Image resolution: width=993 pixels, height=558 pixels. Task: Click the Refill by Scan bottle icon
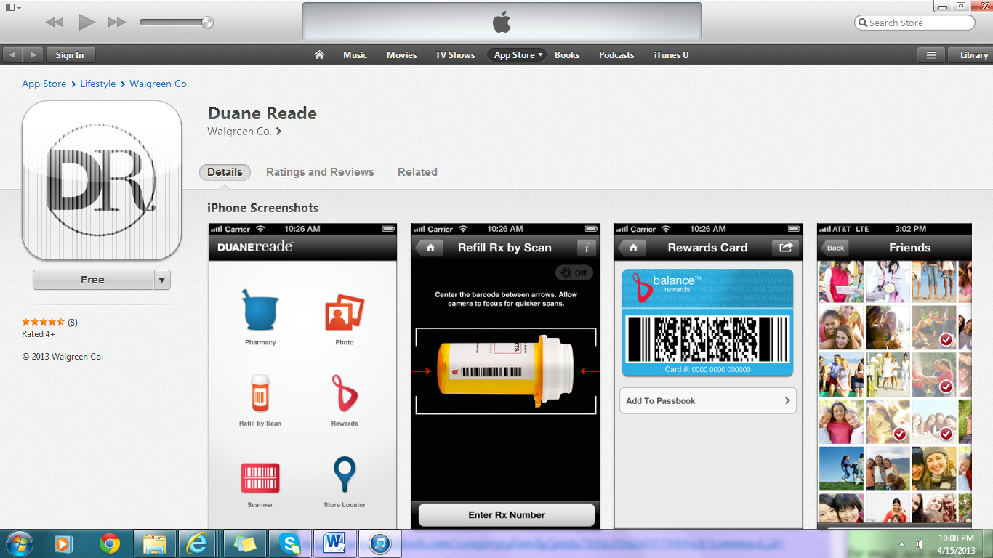[260, 393]
